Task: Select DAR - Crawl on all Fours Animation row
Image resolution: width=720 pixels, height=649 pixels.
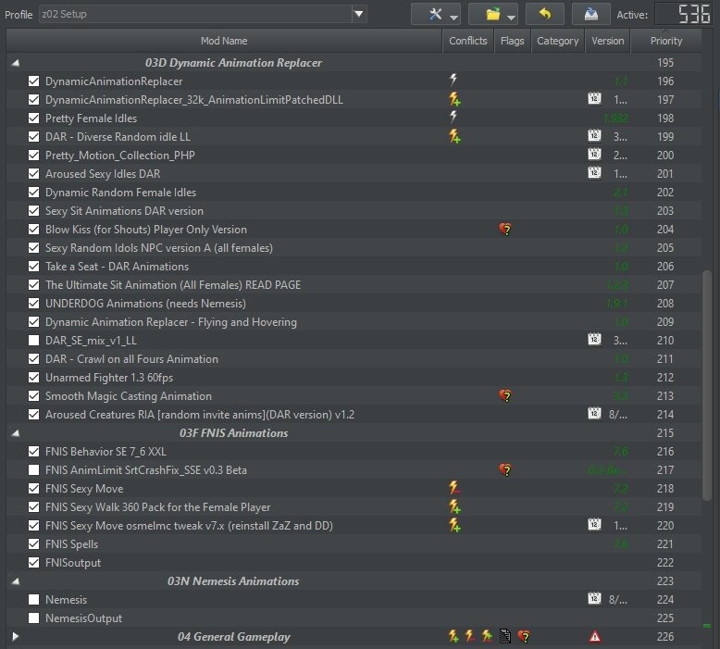Action: click(x=354, y=359)
